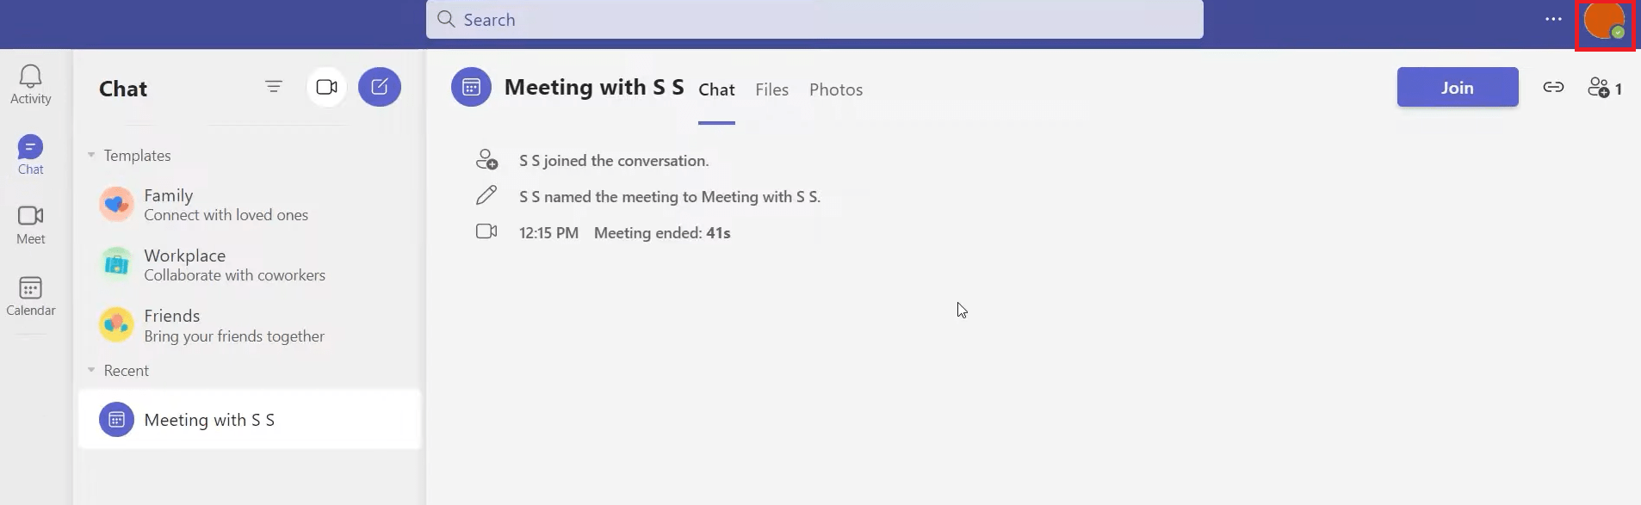
Task: Start a new chat with compose icon
Action: 380,87
